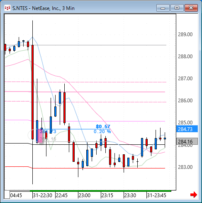Screen dimensions: 202x203
Task: Click the window title S.NTES - NetEase, Inc.
Action: point(44,8)
